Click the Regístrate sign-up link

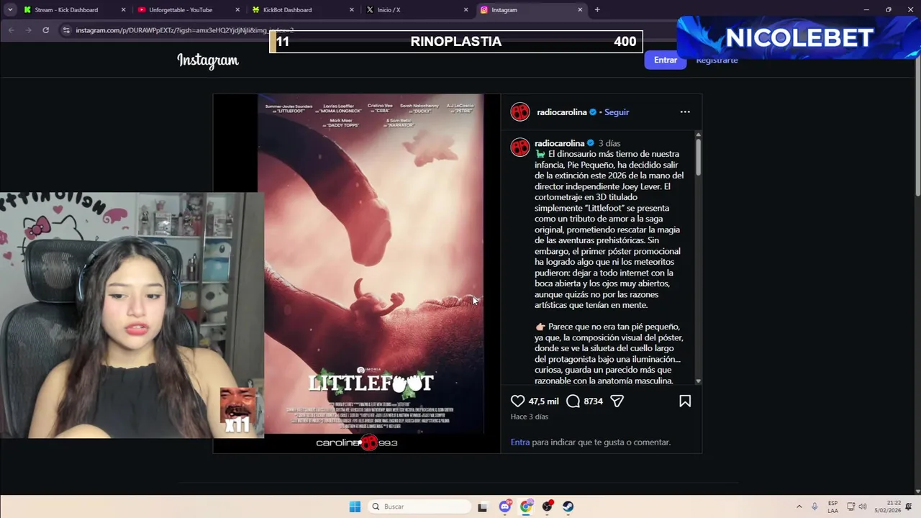[x=717, y=60]
